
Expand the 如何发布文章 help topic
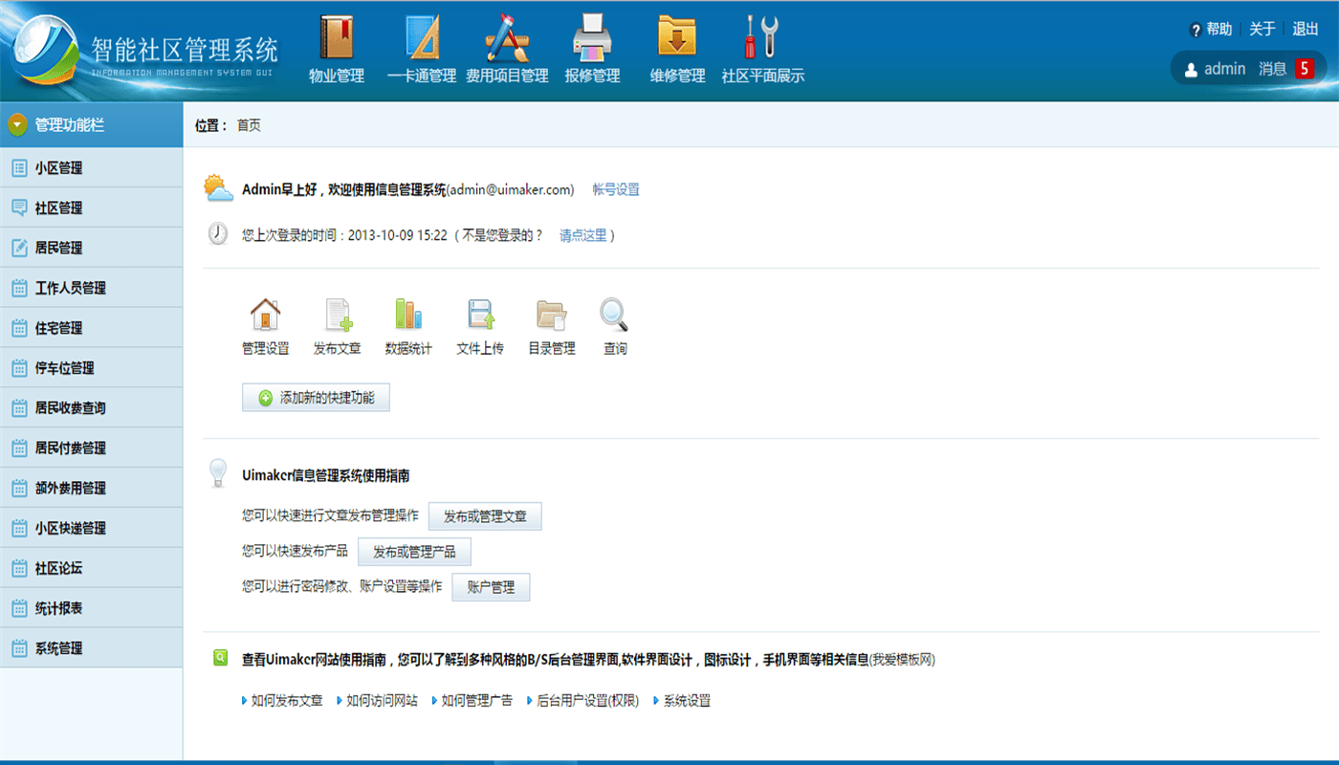tap(284, 700)
